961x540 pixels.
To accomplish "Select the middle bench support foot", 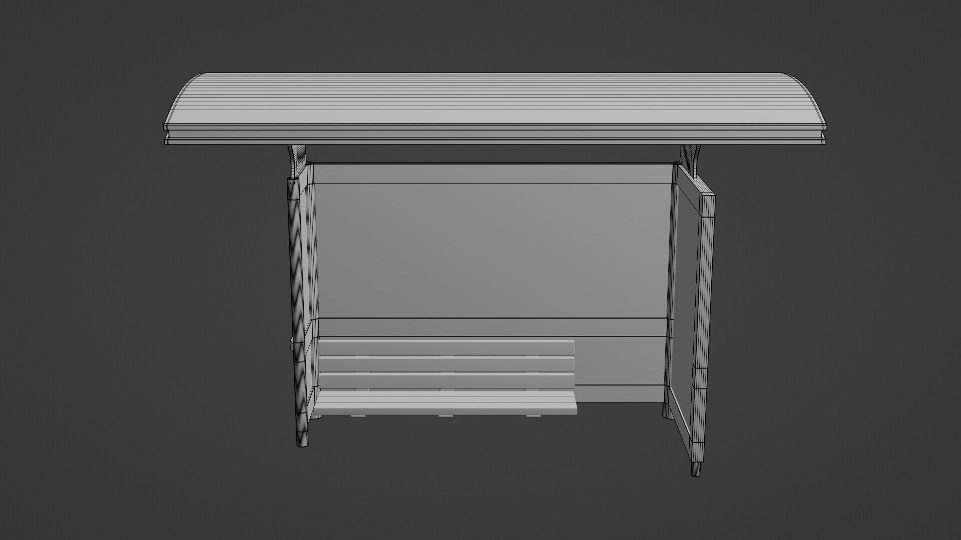I will tap(445, 416).
